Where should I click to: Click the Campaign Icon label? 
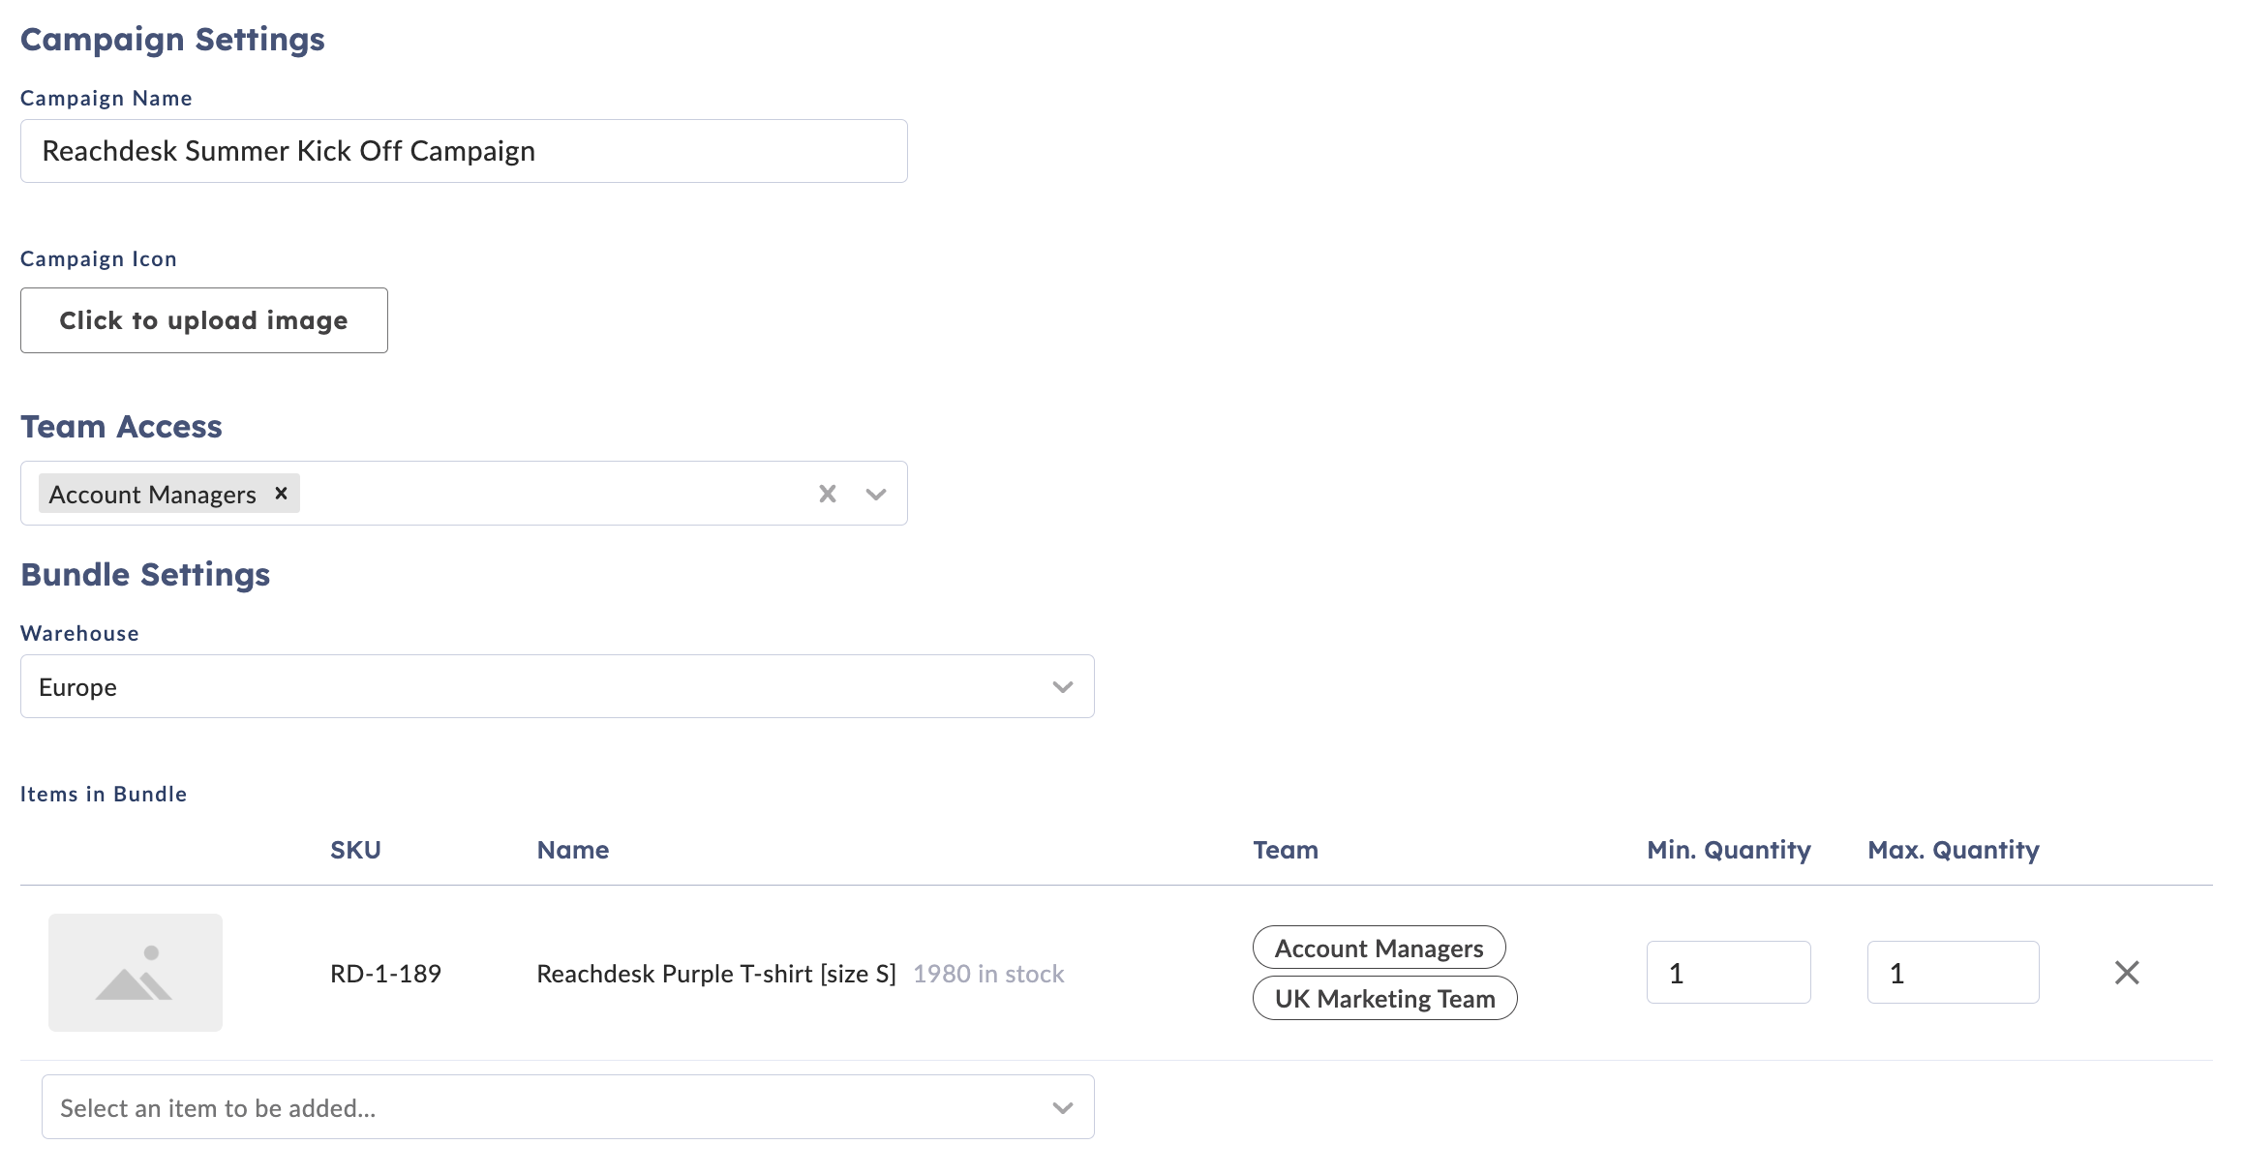coord(99,258)
